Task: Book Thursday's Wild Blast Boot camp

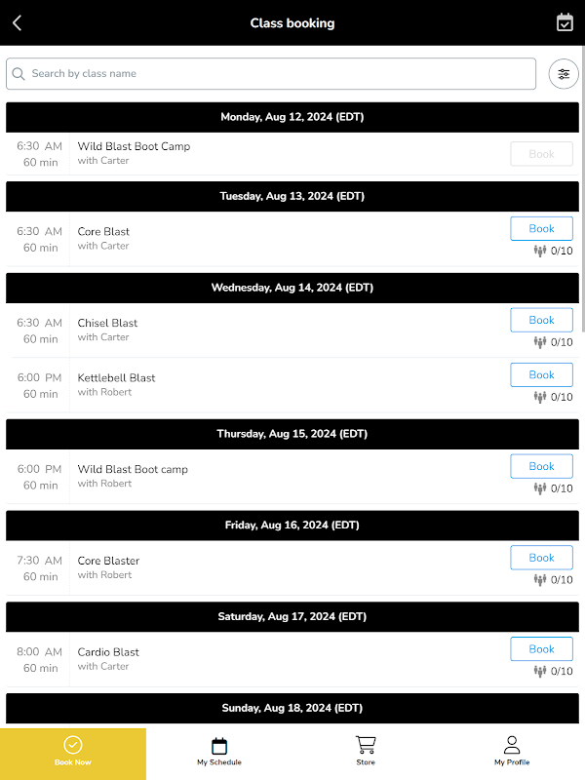Action: pos(541,467)
